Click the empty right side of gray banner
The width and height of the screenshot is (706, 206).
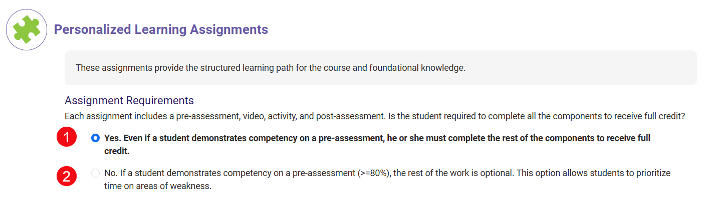(576, 67)
